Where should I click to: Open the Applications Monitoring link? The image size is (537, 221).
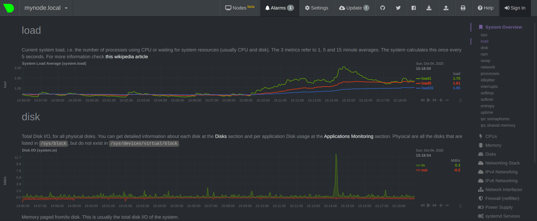[349, 136]
